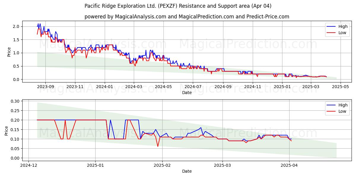Screen dimensions: 356x178
Task: Click the 'Date' x-axis title of the top chart
Action: [x=187, y=93]
